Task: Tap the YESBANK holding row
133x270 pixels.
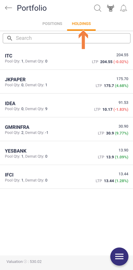Action: (66, 153)
